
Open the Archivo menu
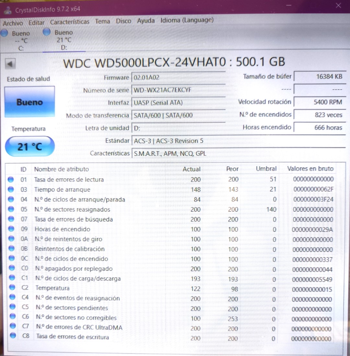[x=13, y=23]
